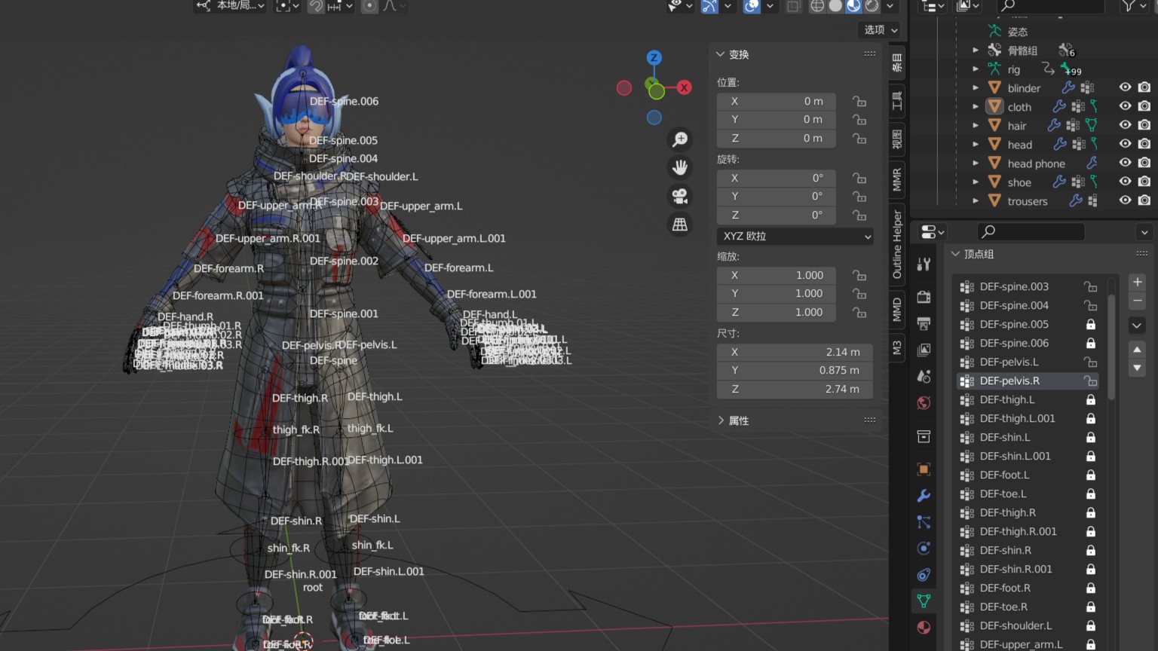Screen dimensions: 1158x651
Task: Click the red X axis gizmo ball
Action: point(684,87)
